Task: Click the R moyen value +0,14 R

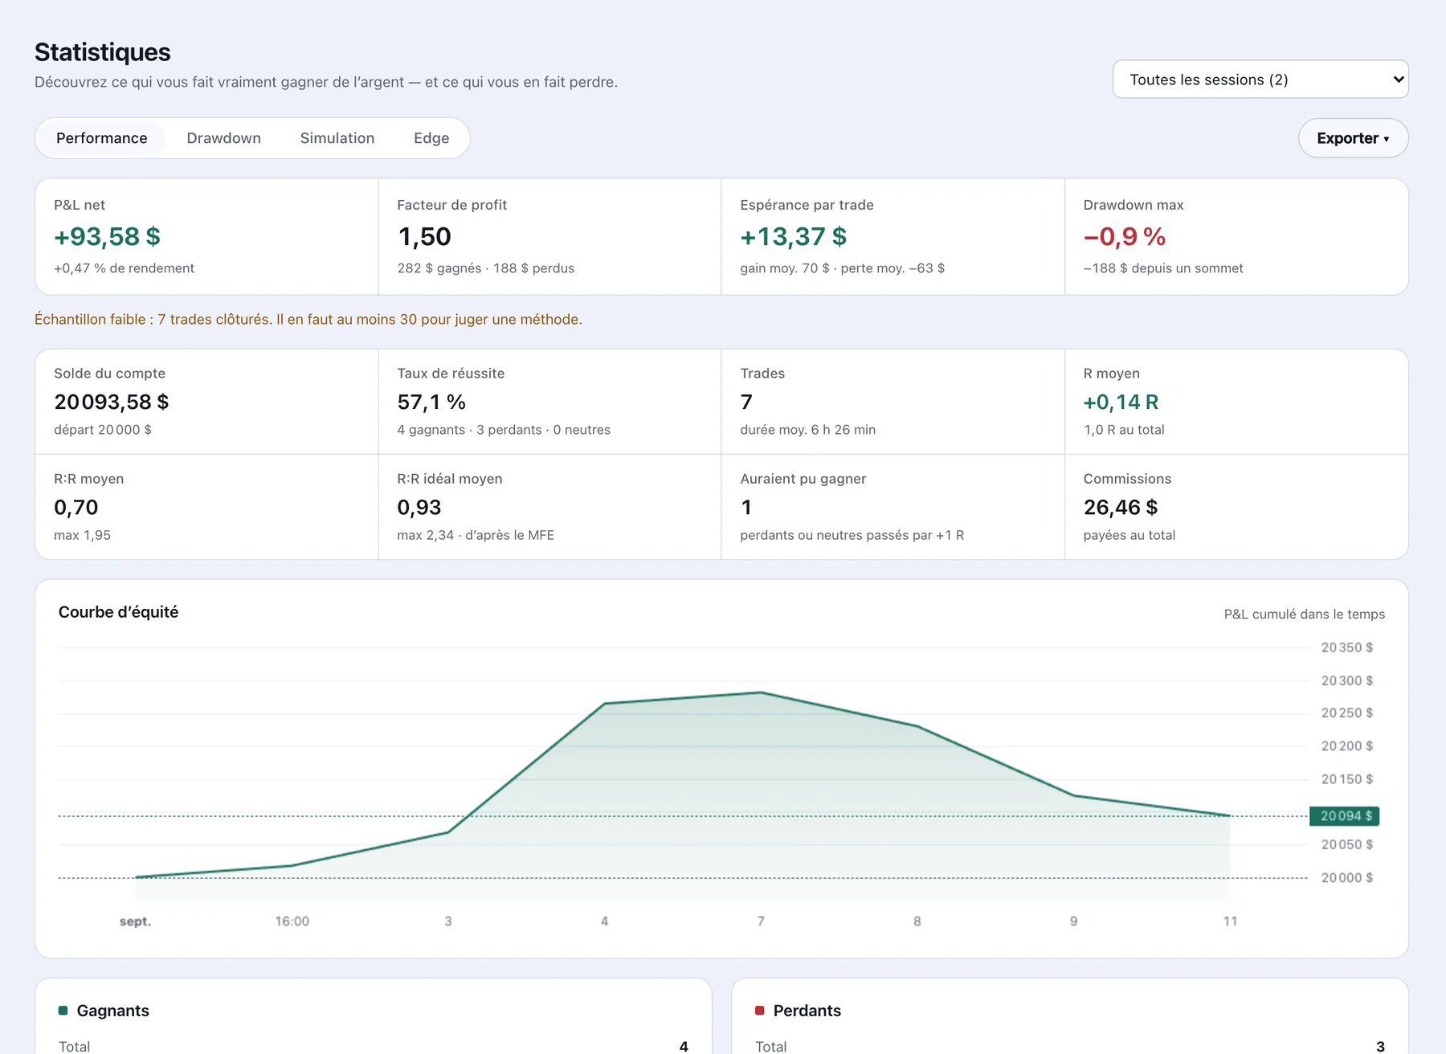Action: pyautogui.click(x=1121, y=402)
